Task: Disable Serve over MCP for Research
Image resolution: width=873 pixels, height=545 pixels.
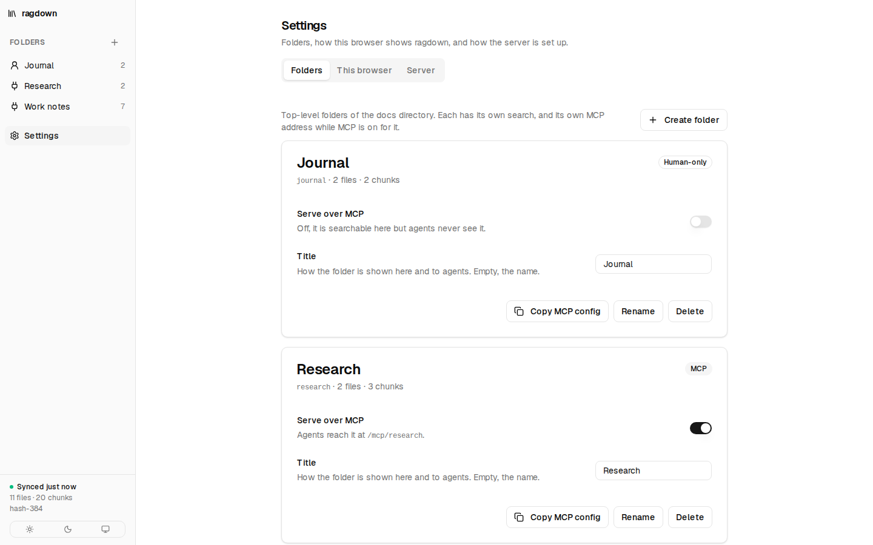Action: (701, 428)
